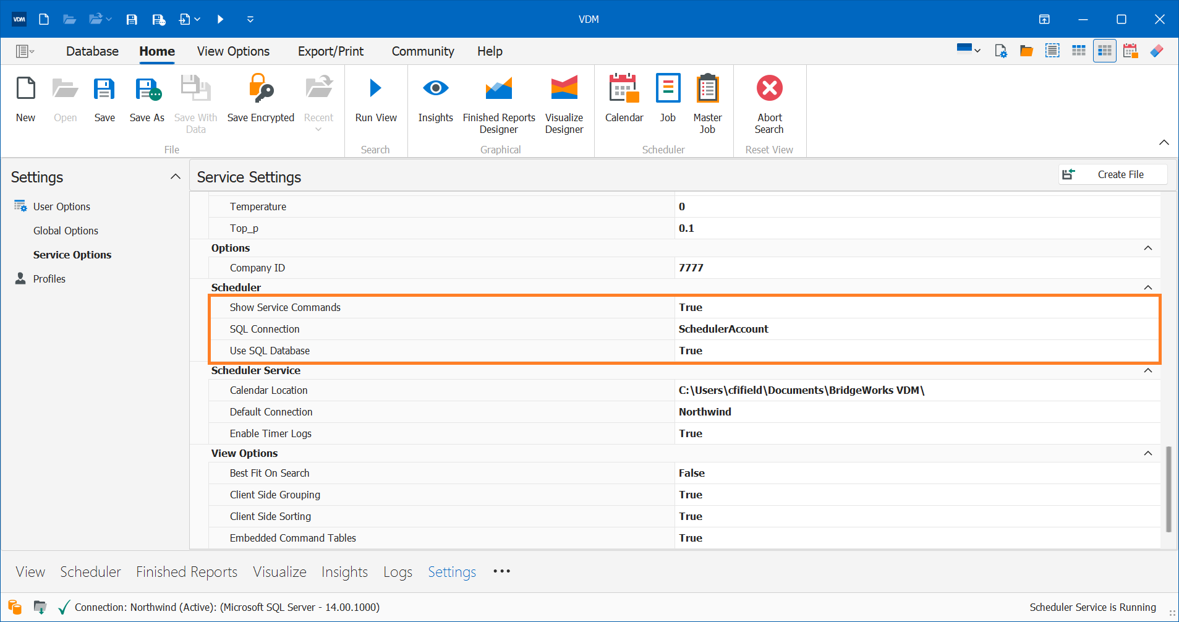The image size is (1179, 622).
Task: Click the save disk icon in title bar
Action: pos(132,19)
